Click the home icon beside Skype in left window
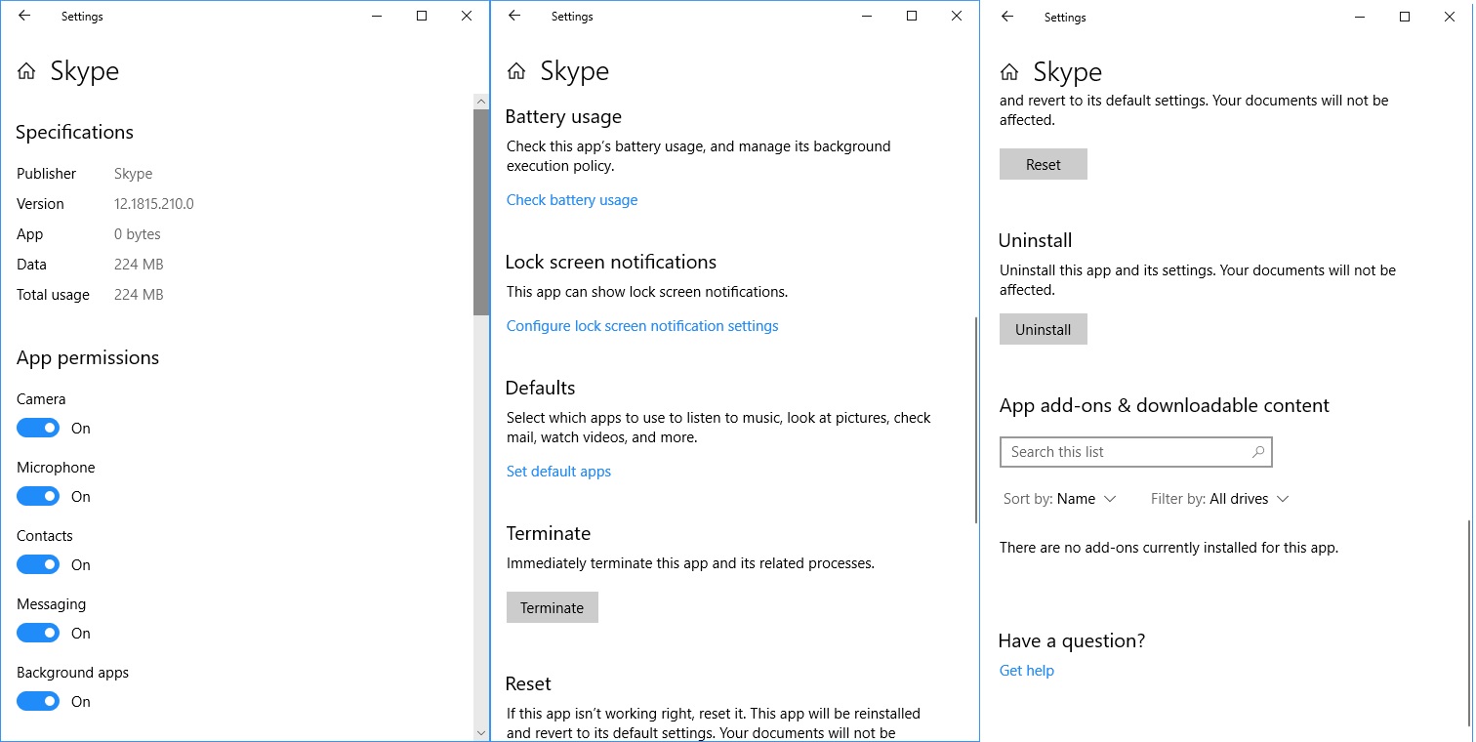The height and width of the screenshot is (742, 1476). click(26, 71)
